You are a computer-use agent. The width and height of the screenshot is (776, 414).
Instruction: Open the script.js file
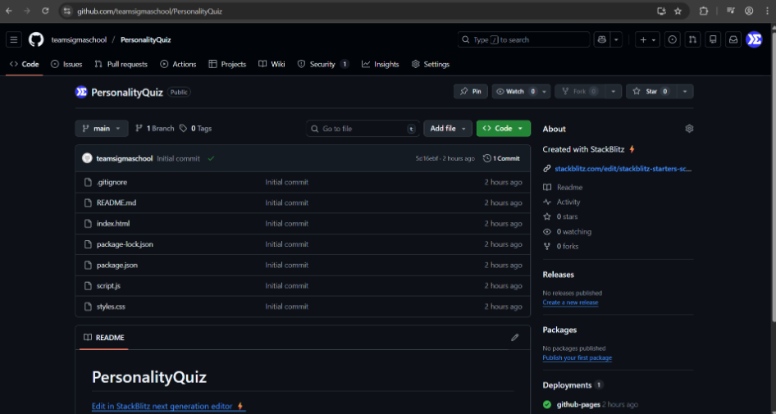pyautogui.click(x=108, y=286)
